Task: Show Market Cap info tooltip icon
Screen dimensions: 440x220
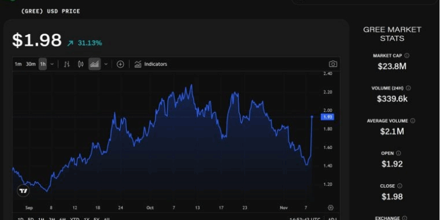Action: tap(407, 56)
